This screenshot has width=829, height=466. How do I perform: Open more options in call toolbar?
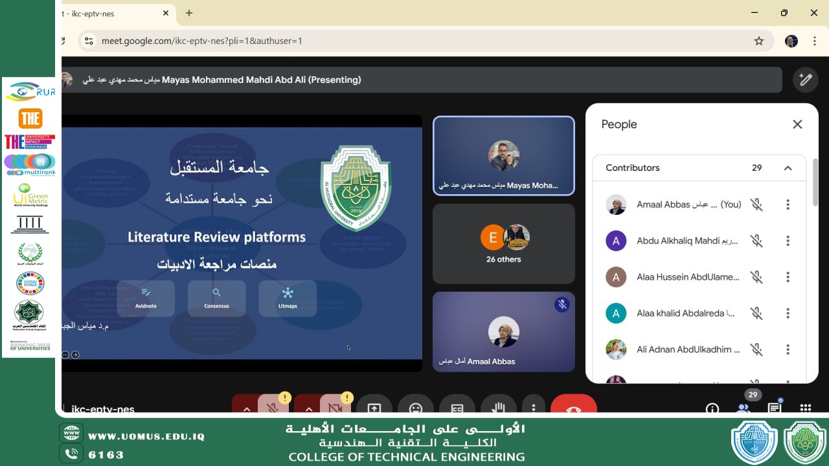point(534,407)
